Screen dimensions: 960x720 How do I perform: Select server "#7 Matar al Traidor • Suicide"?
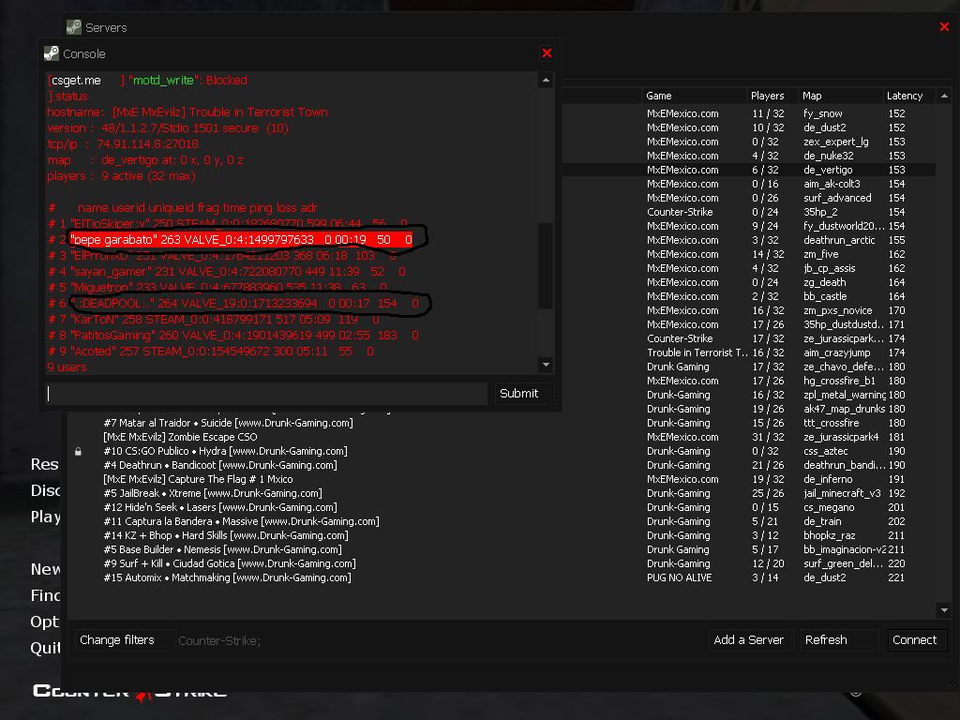click(x=228, y=423)
